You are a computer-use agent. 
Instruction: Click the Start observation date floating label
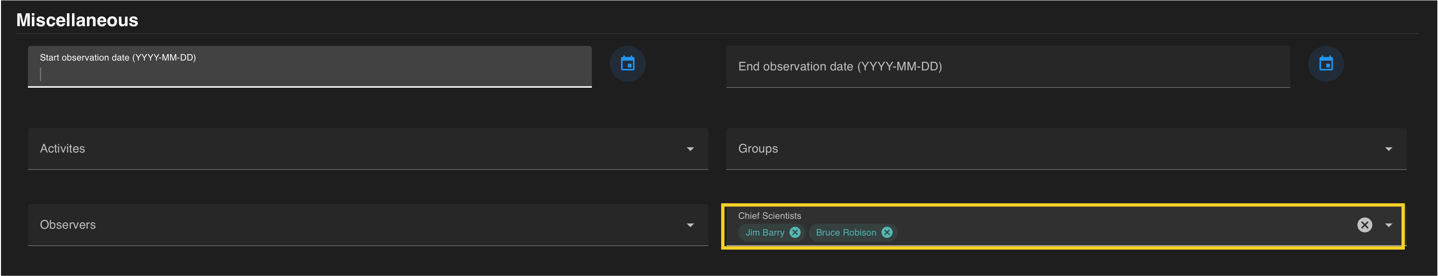tap(118, 57)
